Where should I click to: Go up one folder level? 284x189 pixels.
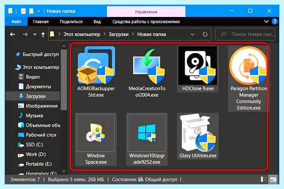point(43,34)
